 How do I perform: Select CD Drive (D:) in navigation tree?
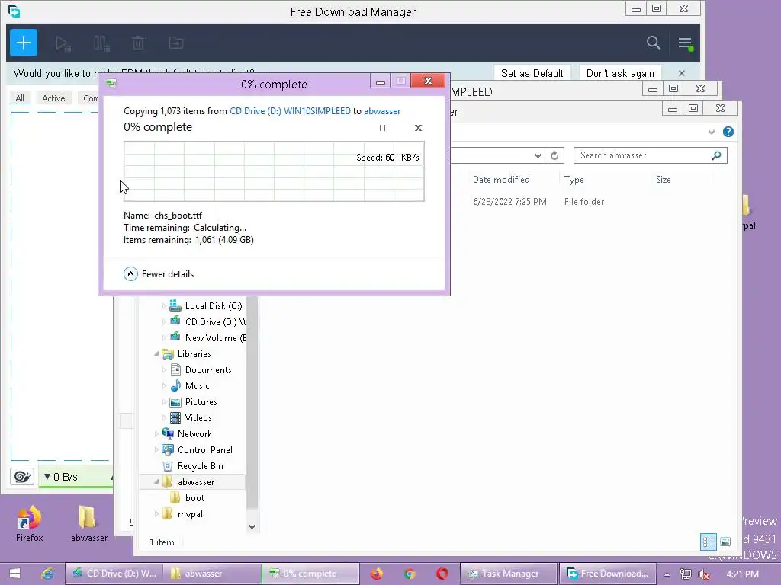[x=207, y=322]
